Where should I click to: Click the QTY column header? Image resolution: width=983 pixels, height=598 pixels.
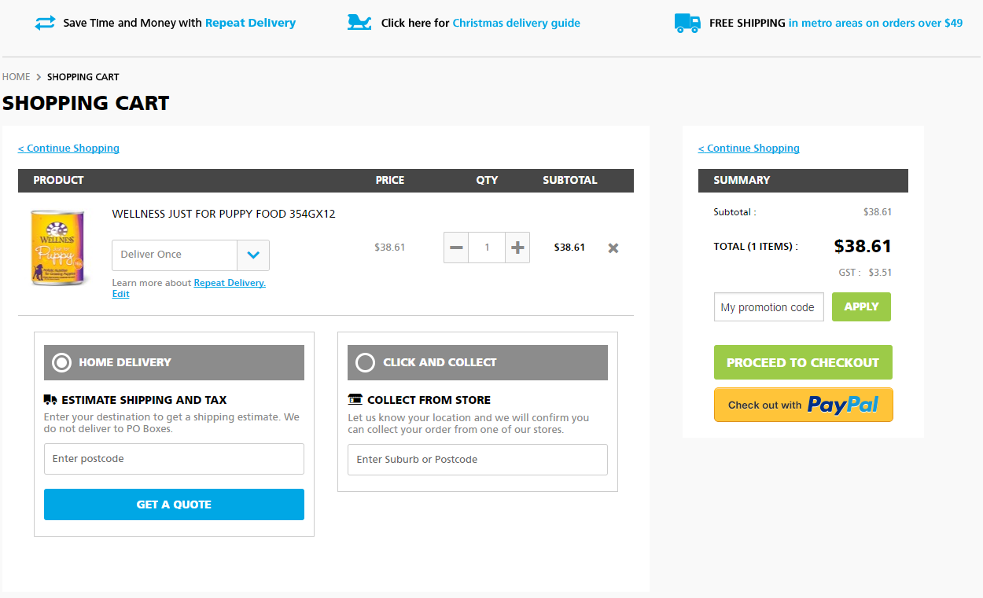click(487, 180)
